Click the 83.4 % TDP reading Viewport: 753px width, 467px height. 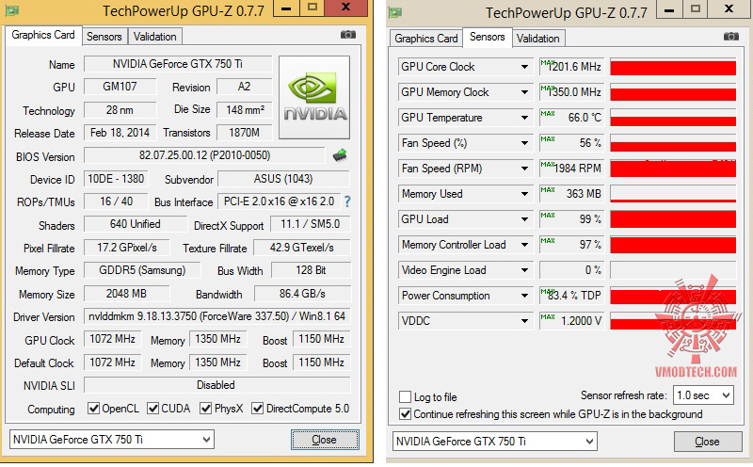coord(570,296)
